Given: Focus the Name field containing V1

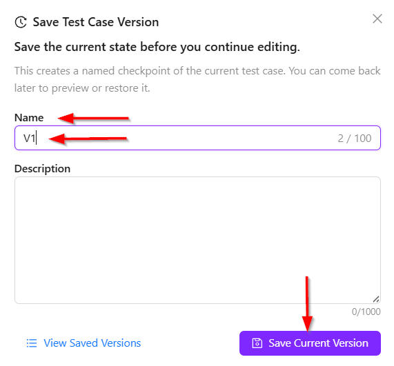Looking at the screenshot, I should point(197,138).
